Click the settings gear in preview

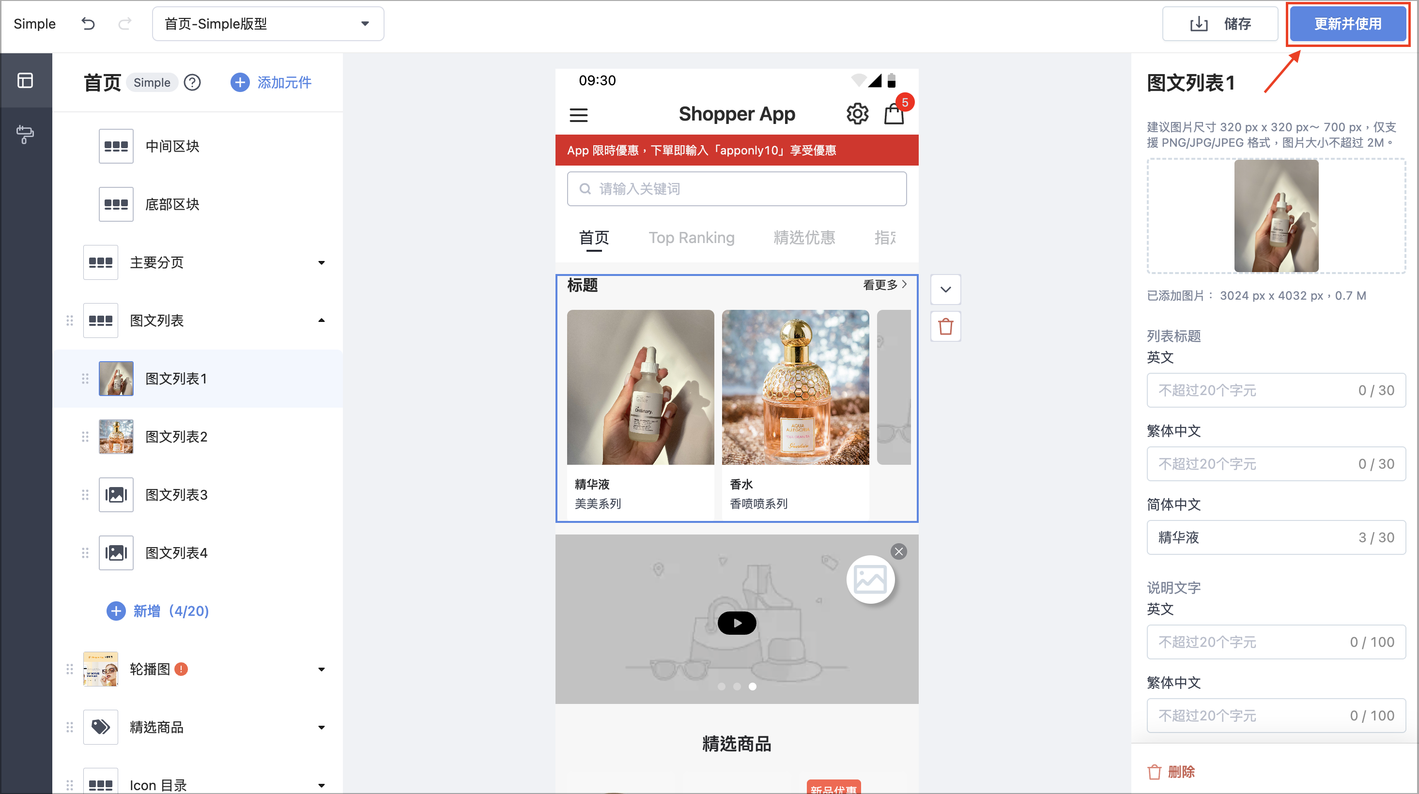[x=857, y=114]
